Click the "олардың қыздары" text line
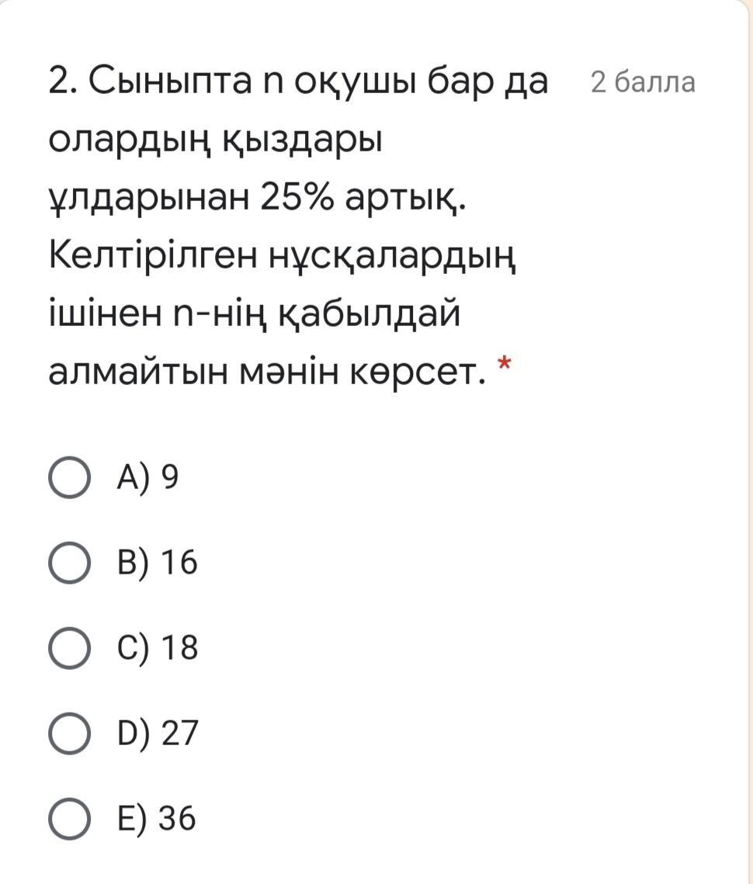Image resolution: width=753 pixels, height=884 pixels. point(216,140)
